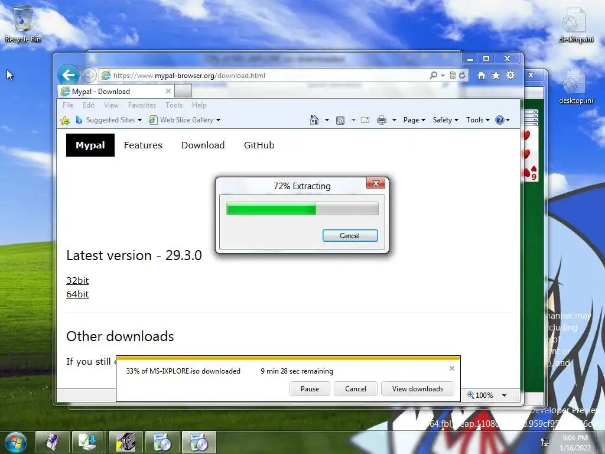Click the Add to Favorites Bar star icon
Viewport: 605px width, 454px height.
pyautogui.click(x=65, y=120)
